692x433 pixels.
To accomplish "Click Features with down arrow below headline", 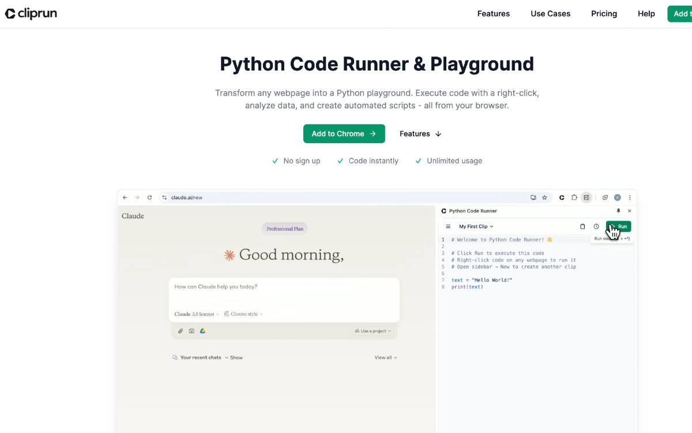I will (420, 134).
